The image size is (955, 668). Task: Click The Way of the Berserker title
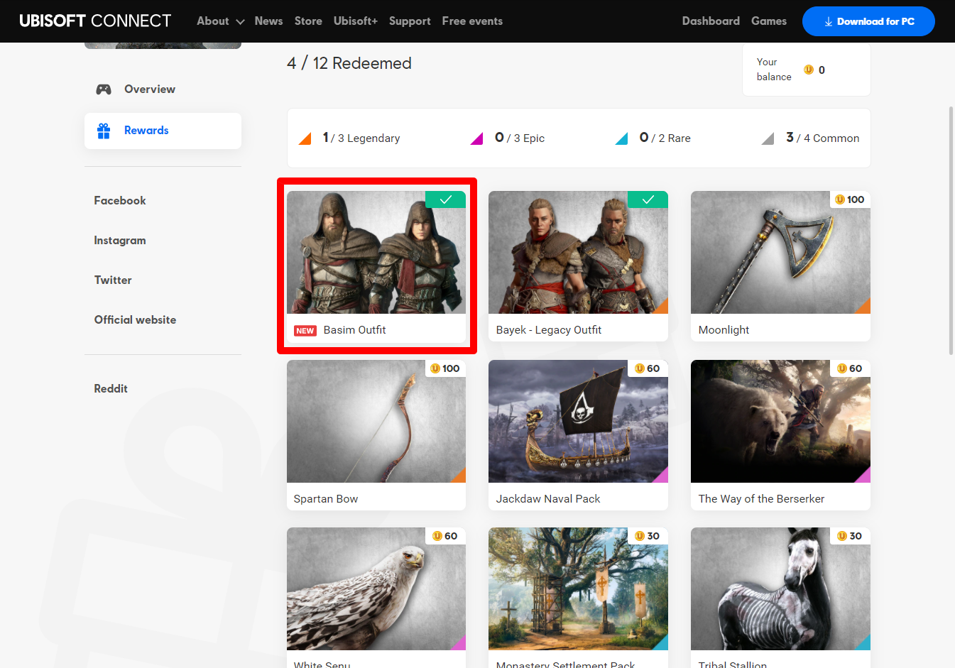(761, 499)
